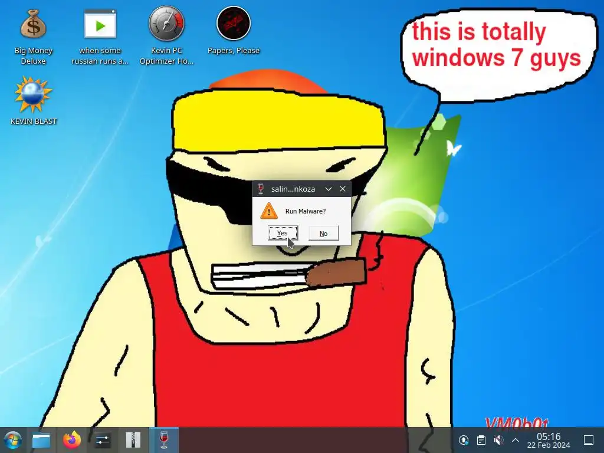604x453 pixels.
Task: Open the Windows 7 style start menu
Action: pyautogui.click(x=12, y=440)
